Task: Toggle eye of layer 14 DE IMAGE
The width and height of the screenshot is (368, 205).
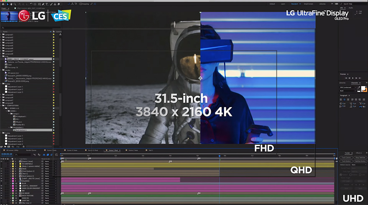Action: [x=1, y=193]
